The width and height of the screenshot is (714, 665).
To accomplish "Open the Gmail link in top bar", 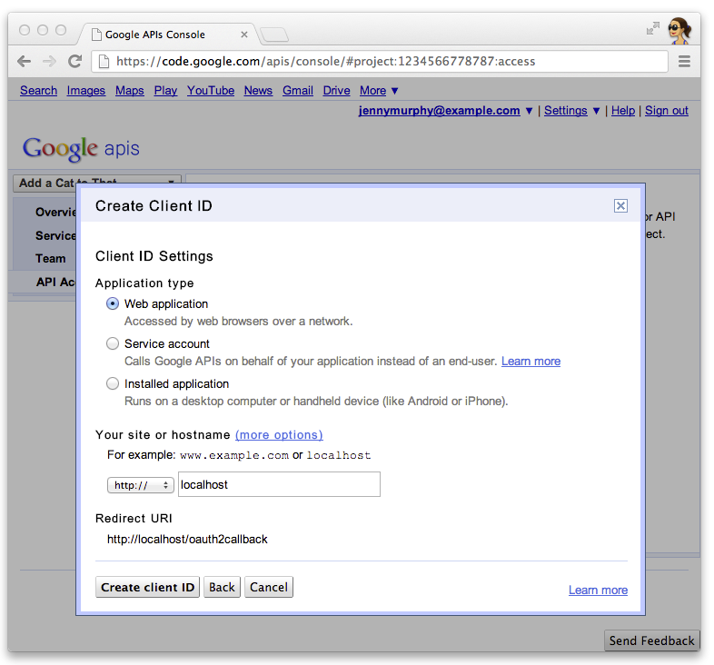I will click(x=297, y=91).
